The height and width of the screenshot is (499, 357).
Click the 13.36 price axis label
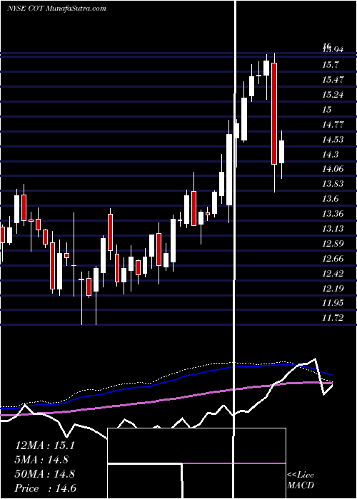click(x=333, y=214)
